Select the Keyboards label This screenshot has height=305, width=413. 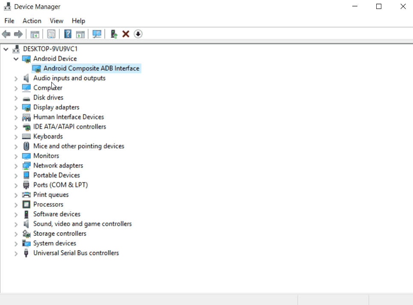pos(48,136)
